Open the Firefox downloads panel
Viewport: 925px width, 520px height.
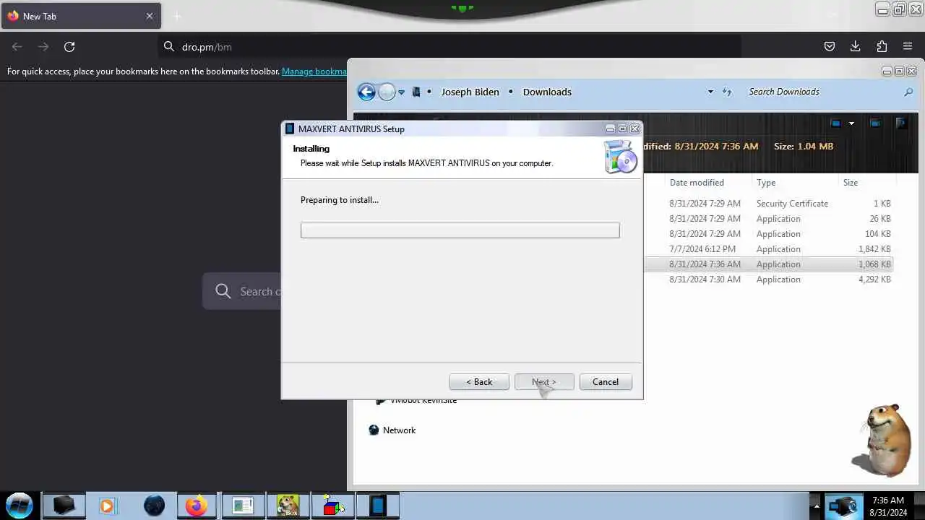pyautogui.click(x=856, y=47)
